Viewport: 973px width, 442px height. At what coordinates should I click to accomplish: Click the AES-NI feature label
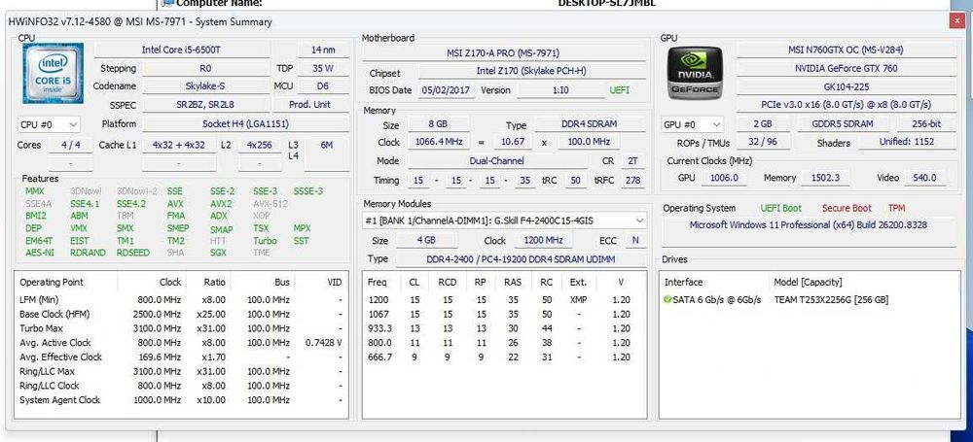[x=40, y=253]
